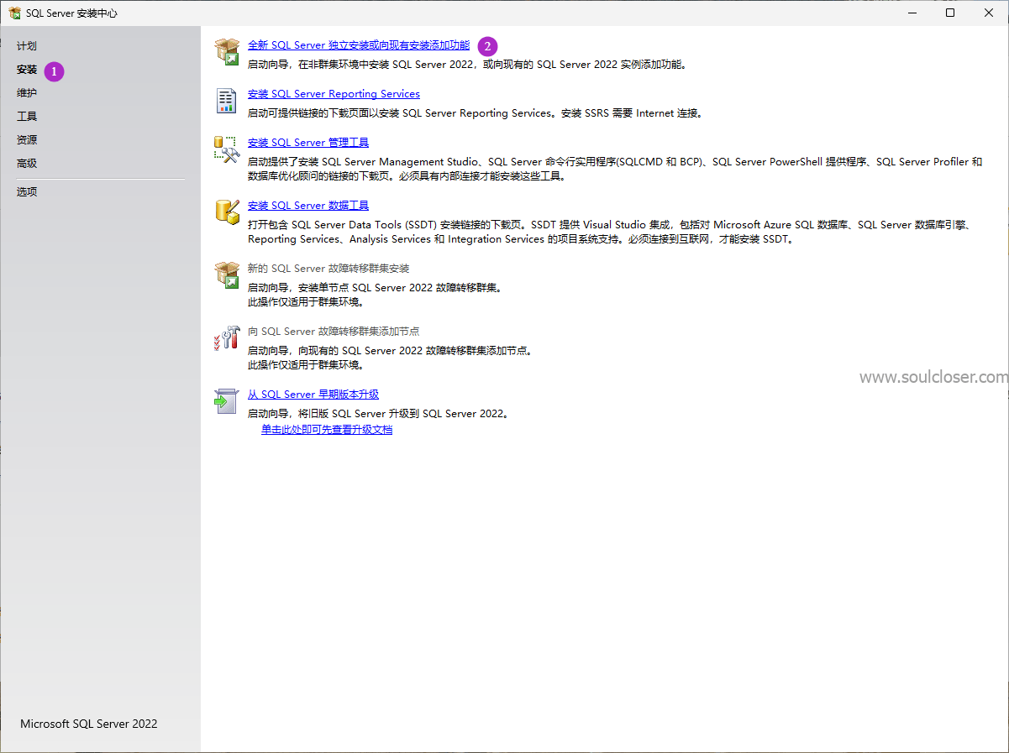Select 安装 in the left navigation
Image resolution: width=1009 pixels, height=753 pixels.
[27, 70]
